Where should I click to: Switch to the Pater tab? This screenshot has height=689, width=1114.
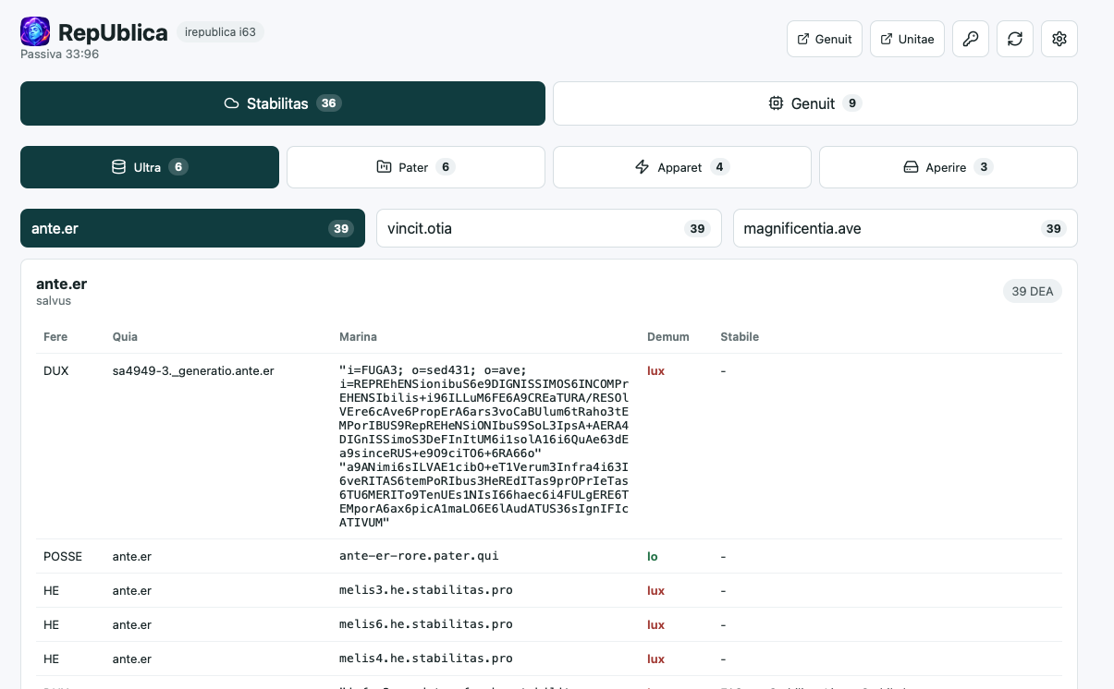pyautogui.click(x=416, y=167)
